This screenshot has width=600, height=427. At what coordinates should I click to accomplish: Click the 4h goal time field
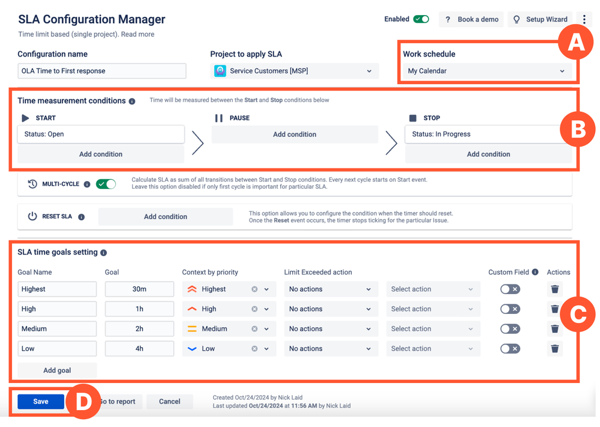point(139,349)
